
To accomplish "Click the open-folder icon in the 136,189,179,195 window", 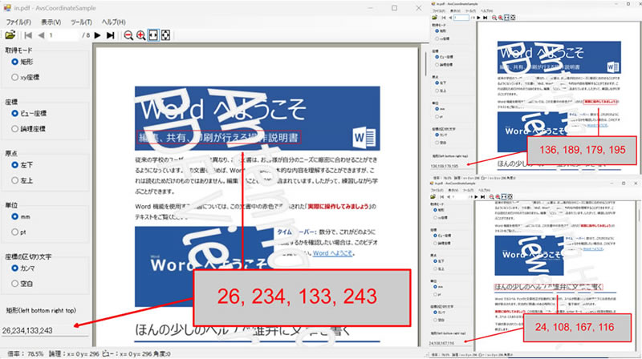I will (434, 18).
